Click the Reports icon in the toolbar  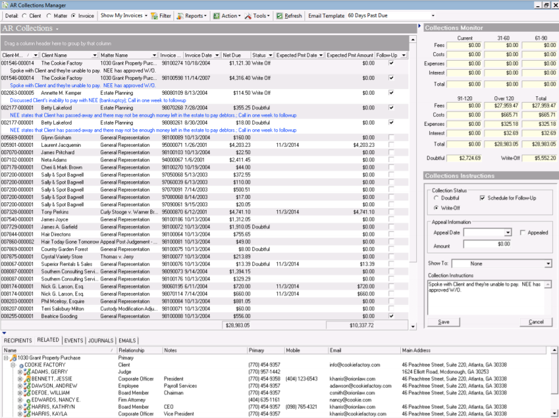click(179, 16)
